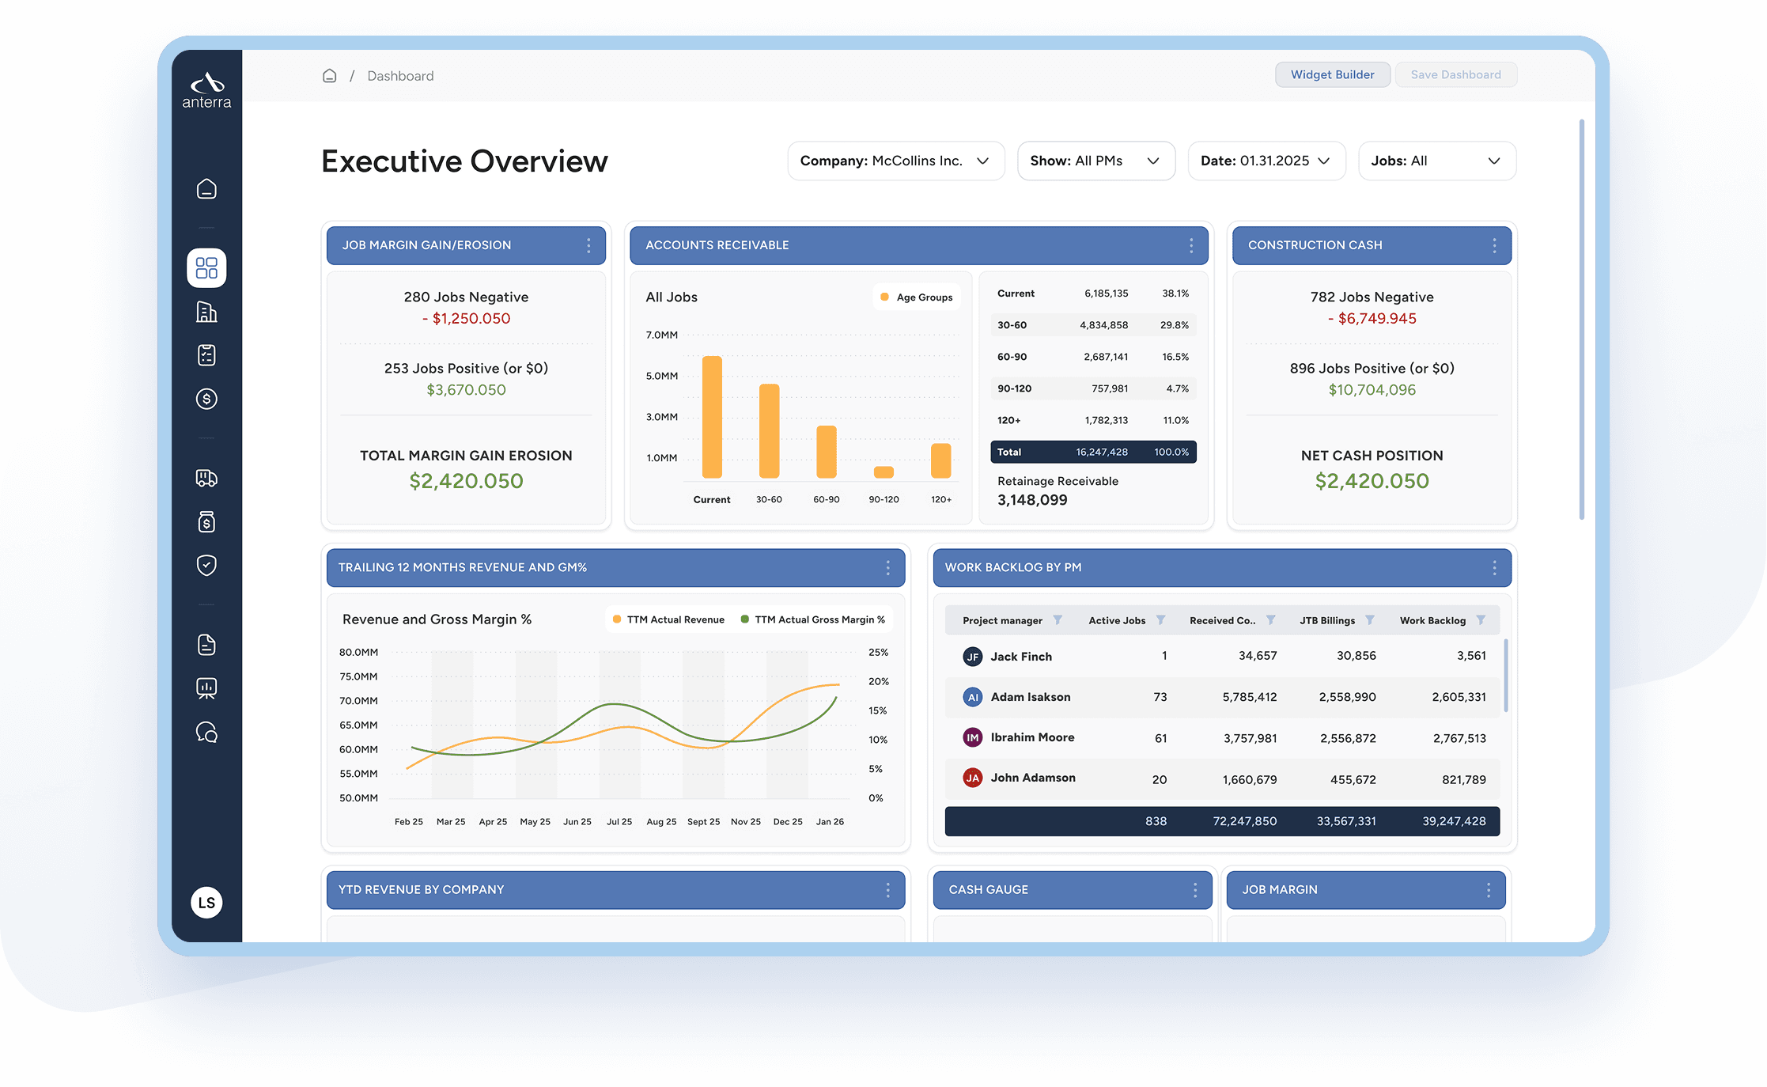Open the dollar coin sidebar icon

click(206, 399)
